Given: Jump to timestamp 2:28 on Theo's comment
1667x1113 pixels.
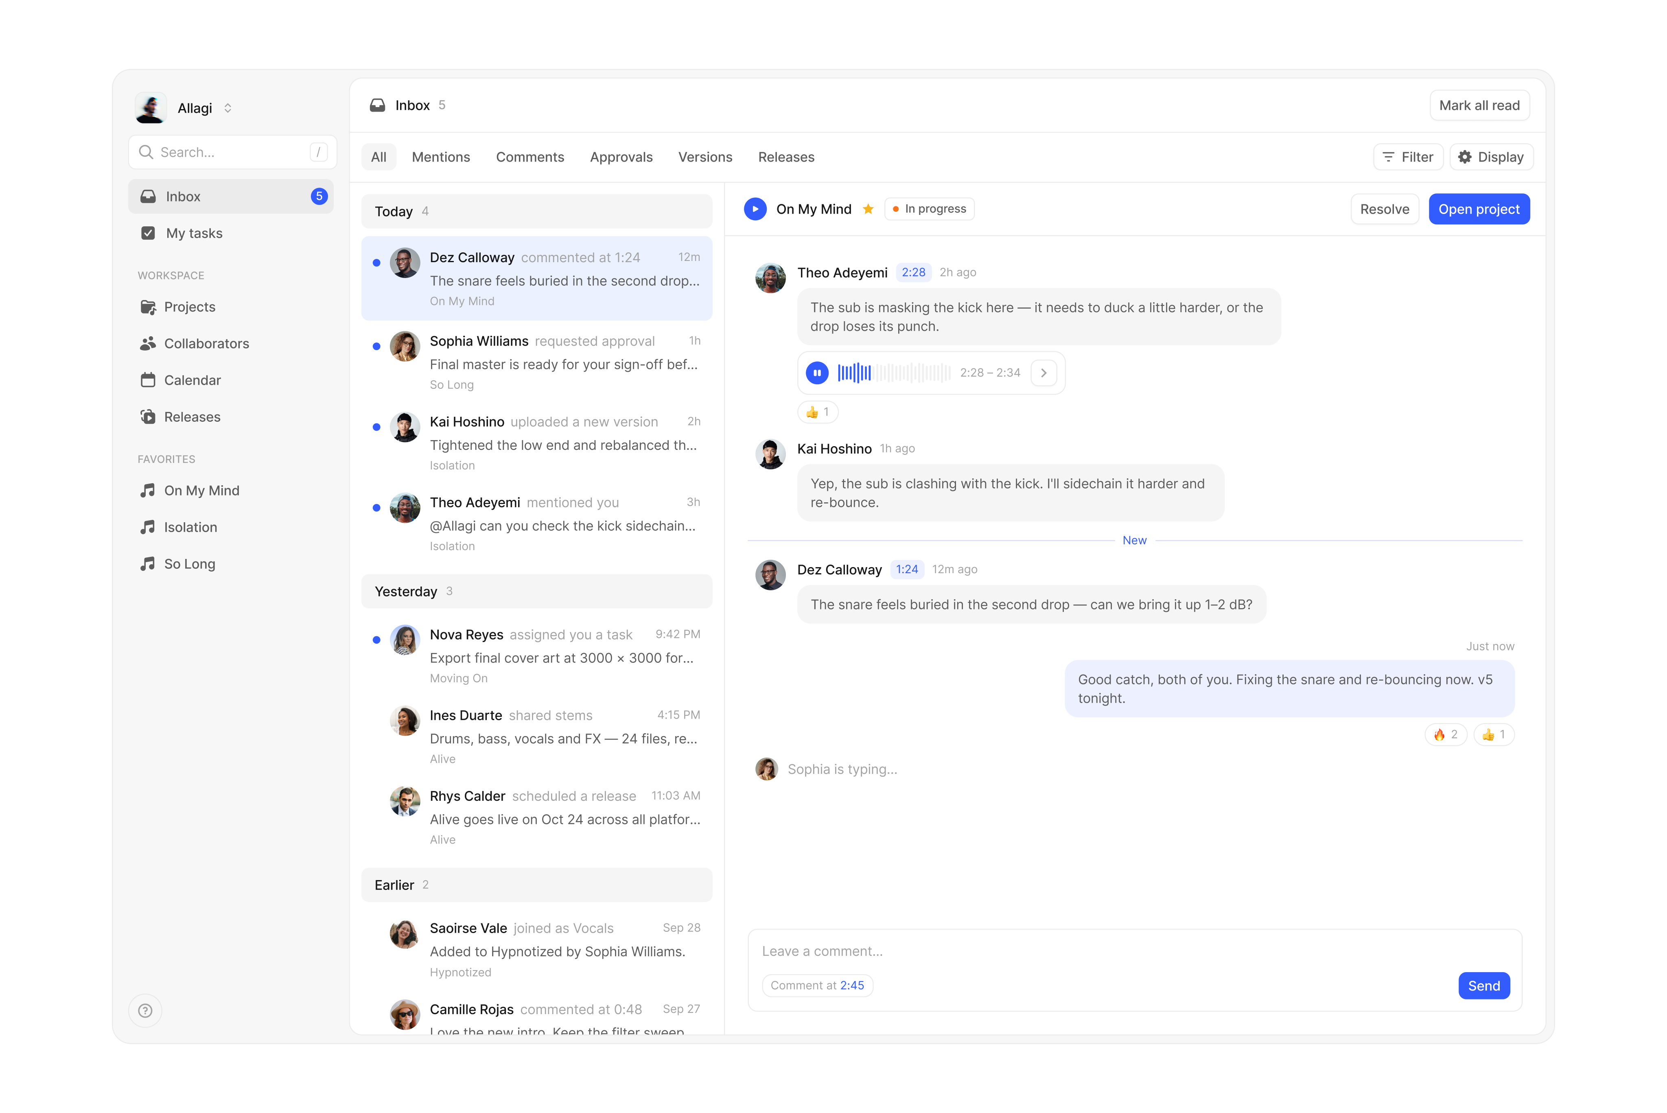Looking at the screenshot, I should [x=913, y=273].
